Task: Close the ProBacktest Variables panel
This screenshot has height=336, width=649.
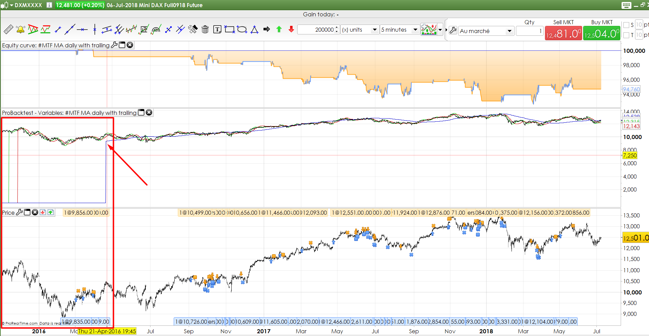Action: (x=149, y=112)
